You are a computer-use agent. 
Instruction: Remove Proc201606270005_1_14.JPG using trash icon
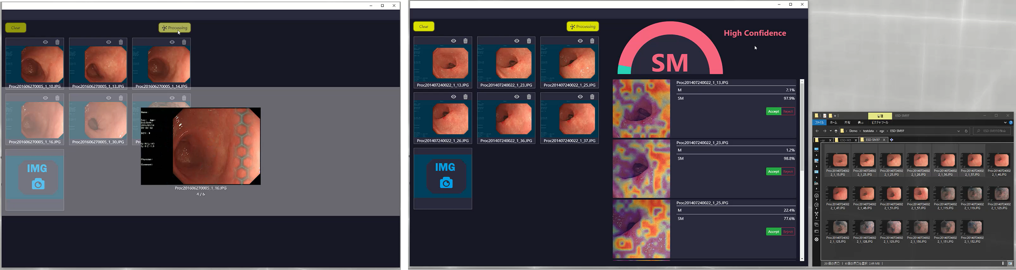184,42
